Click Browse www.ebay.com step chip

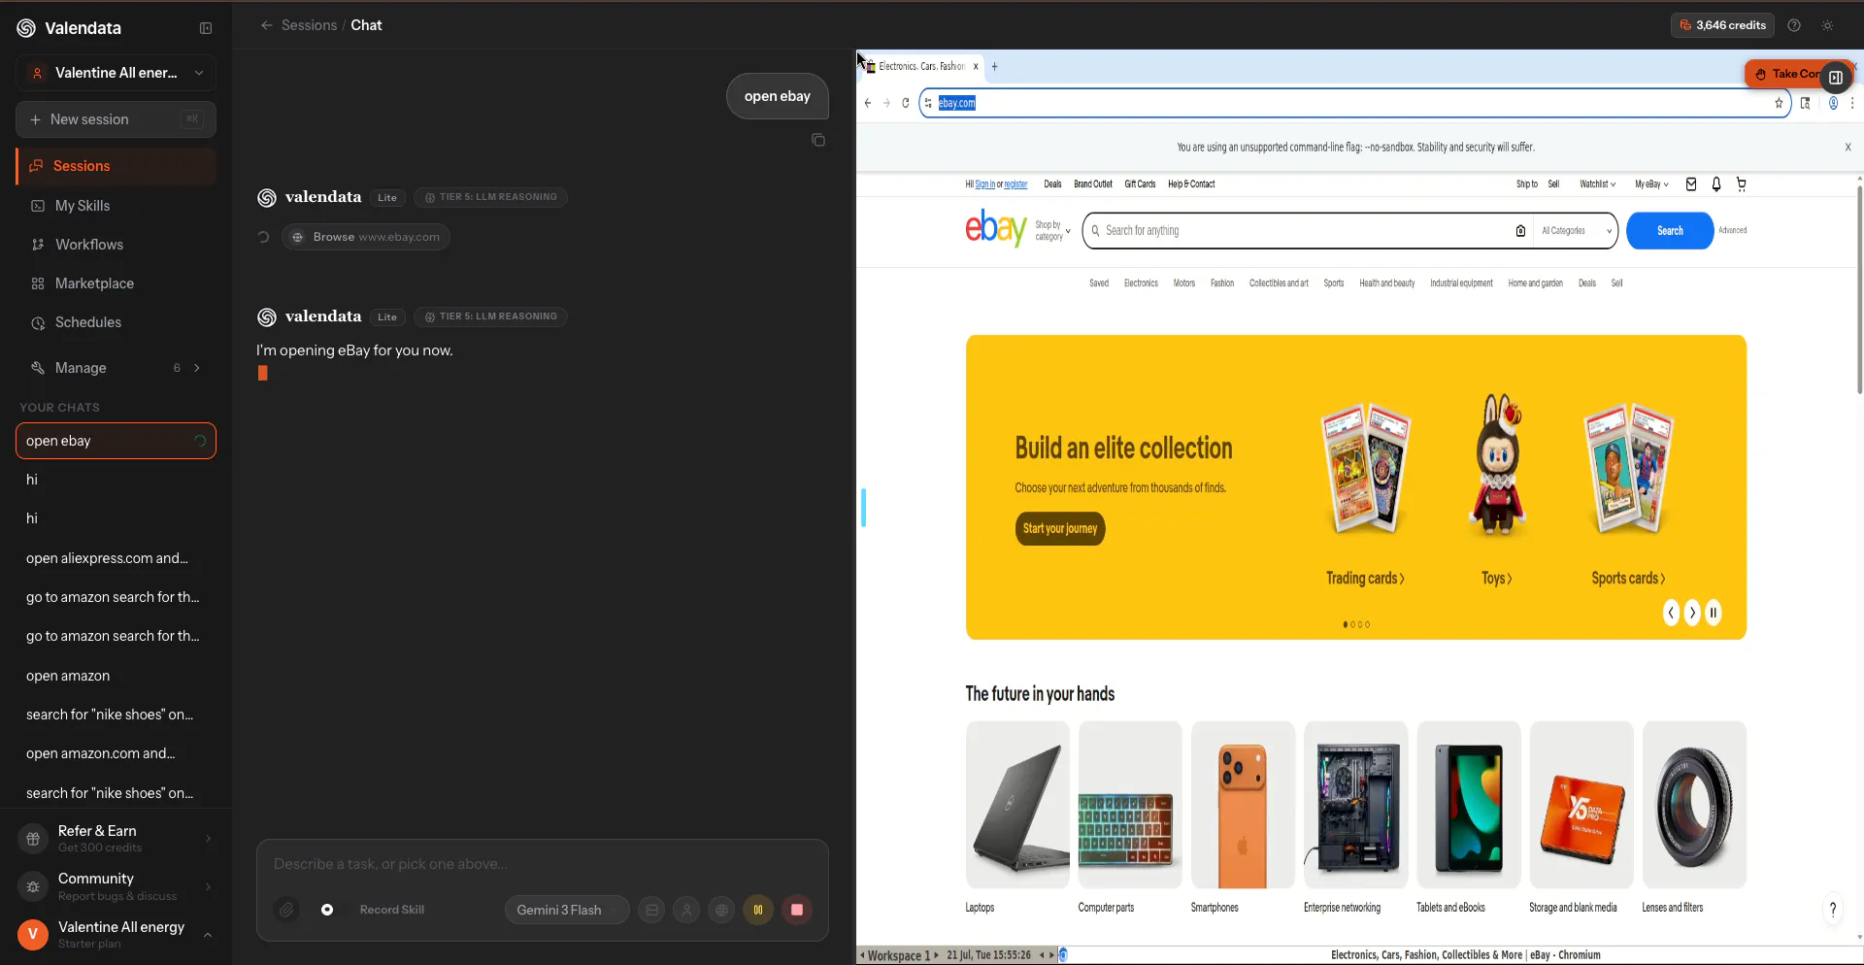pos(366,237)
